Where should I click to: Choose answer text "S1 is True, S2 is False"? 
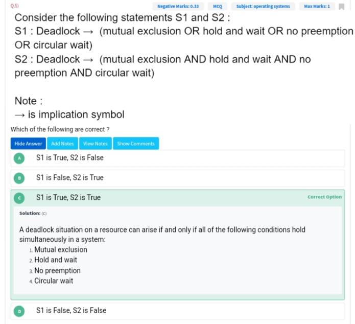(70, 158)
